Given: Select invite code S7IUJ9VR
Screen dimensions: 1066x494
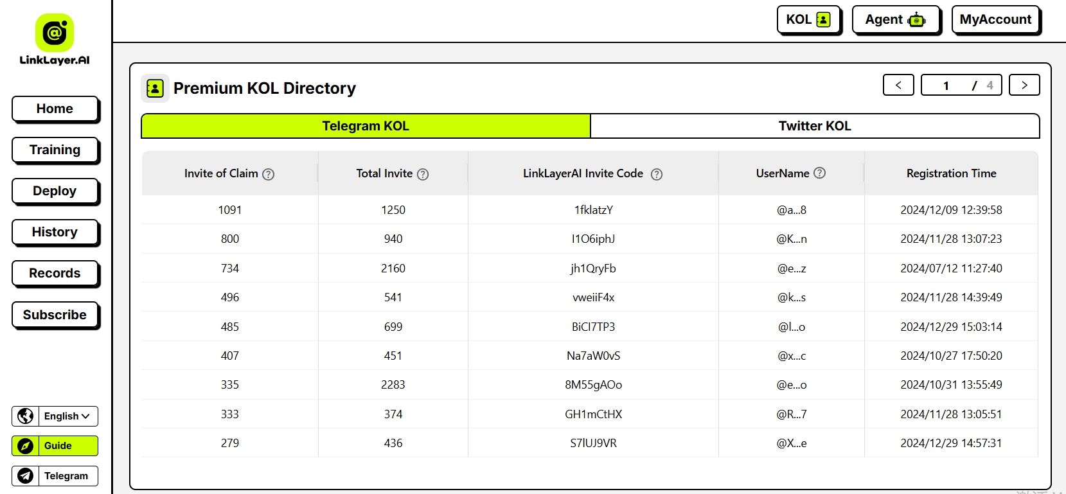Looking at the screenshot, I should tap(594, 443).
